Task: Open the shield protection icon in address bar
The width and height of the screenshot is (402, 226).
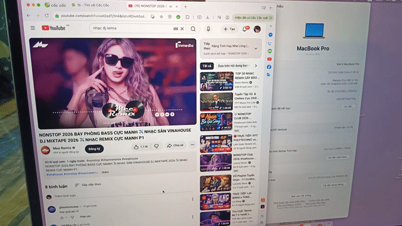Action: pos(170,17)
